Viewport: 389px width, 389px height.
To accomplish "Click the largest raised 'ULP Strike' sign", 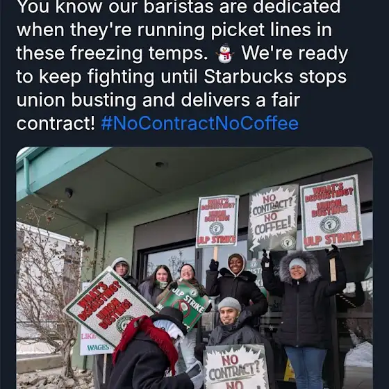I will pyautogui.click(x=332, y=213).
